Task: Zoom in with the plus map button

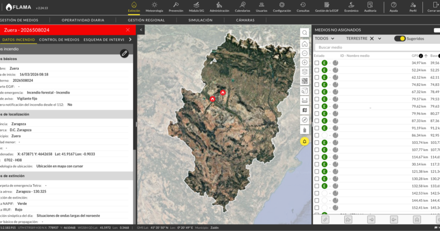Action: pyautogui.click(x=305, y=62)
